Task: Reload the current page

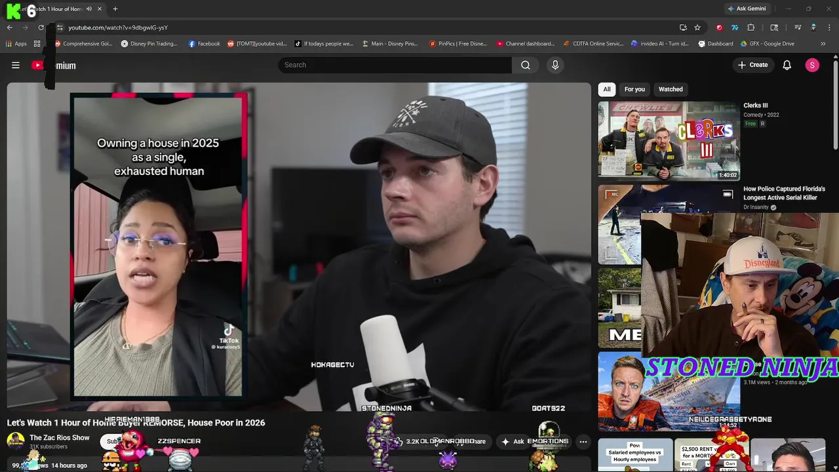Action: tap(41, 28)
